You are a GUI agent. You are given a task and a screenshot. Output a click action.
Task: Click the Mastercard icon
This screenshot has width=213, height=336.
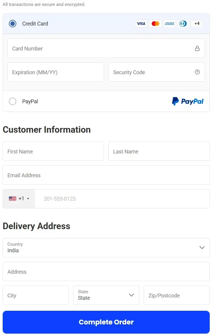pos(155,23)
